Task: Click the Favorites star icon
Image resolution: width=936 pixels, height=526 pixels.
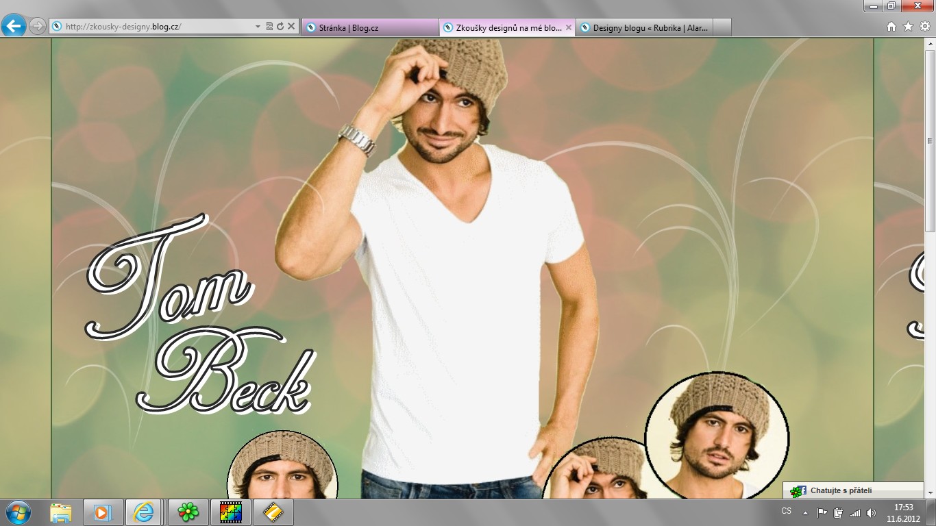Action: coord(908,27)
